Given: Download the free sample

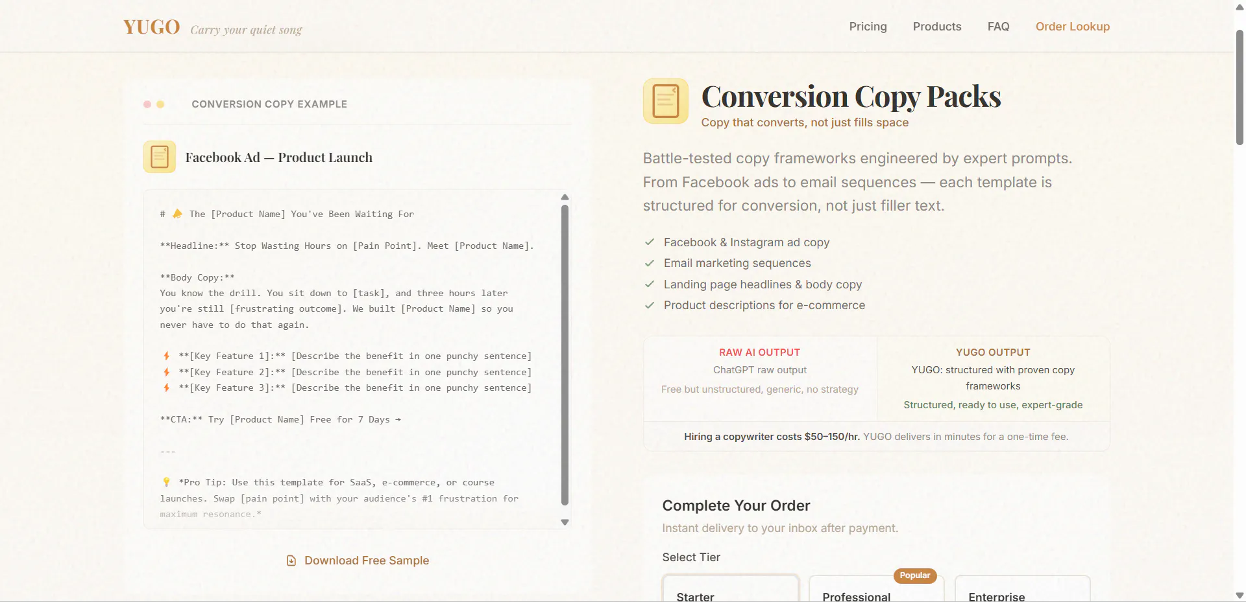Looking at the screenshot, I should [x=358, y=561].
